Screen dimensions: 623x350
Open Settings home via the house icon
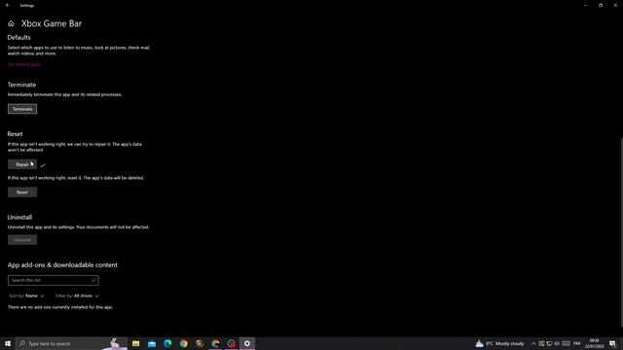pos(11,23)
